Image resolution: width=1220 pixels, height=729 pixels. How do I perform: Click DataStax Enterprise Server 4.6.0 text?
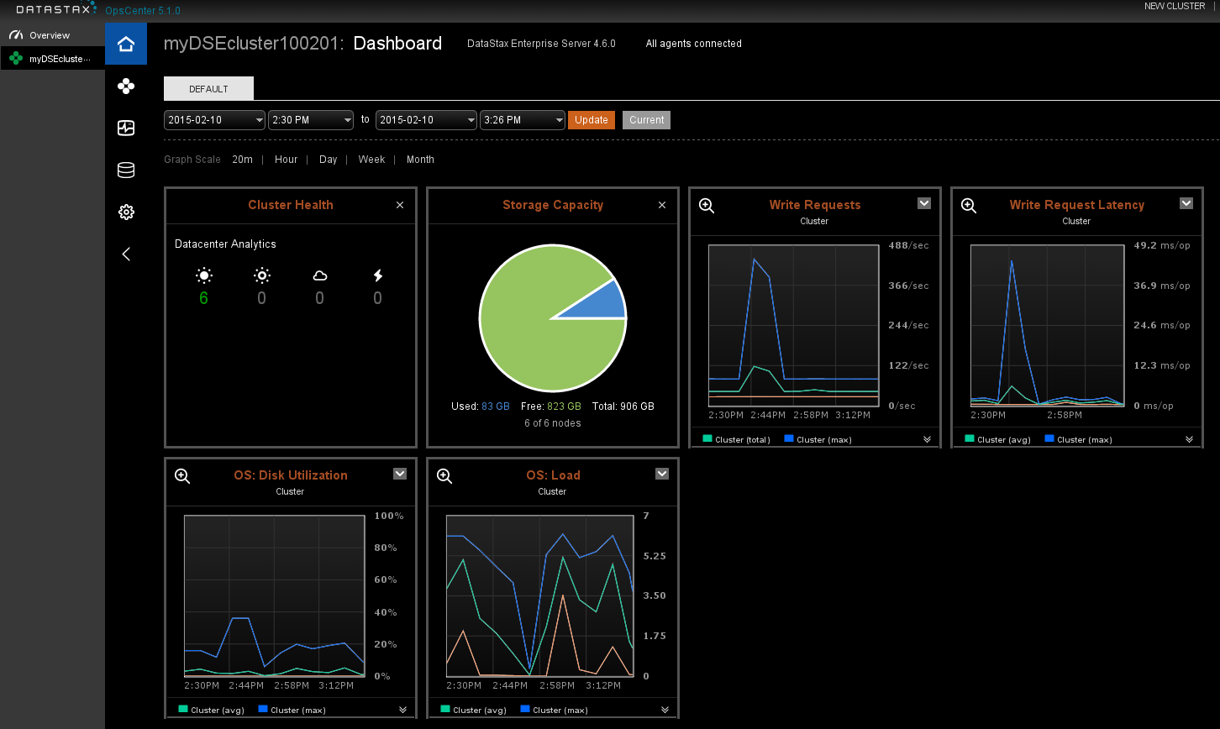(541, 44)
